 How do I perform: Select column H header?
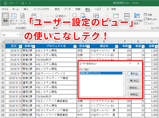pyautogui.click(x=151, y=41)
